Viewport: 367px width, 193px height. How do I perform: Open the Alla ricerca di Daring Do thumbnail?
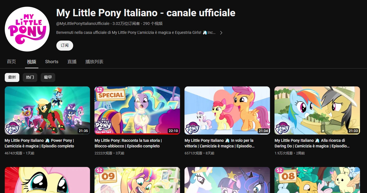pyautogui.click(x=317, y=110)
